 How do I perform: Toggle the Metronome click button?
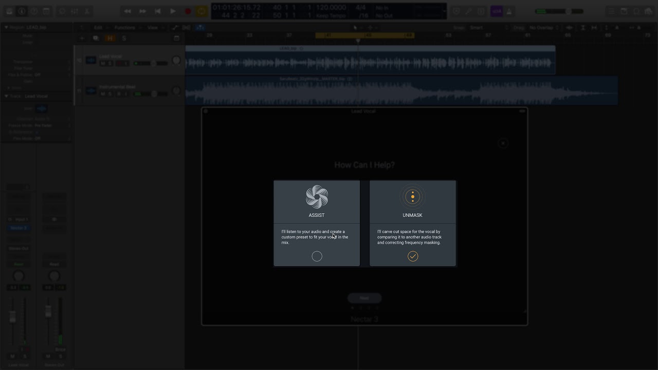[x=509, y=11]
